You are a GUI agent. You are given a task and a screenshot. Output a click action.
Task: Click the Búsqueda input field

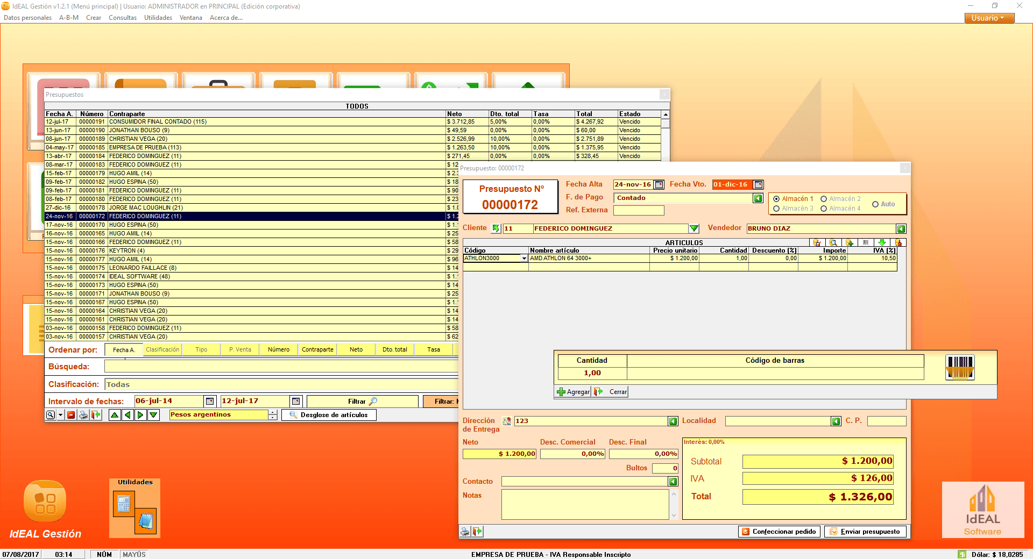[281, 367]
